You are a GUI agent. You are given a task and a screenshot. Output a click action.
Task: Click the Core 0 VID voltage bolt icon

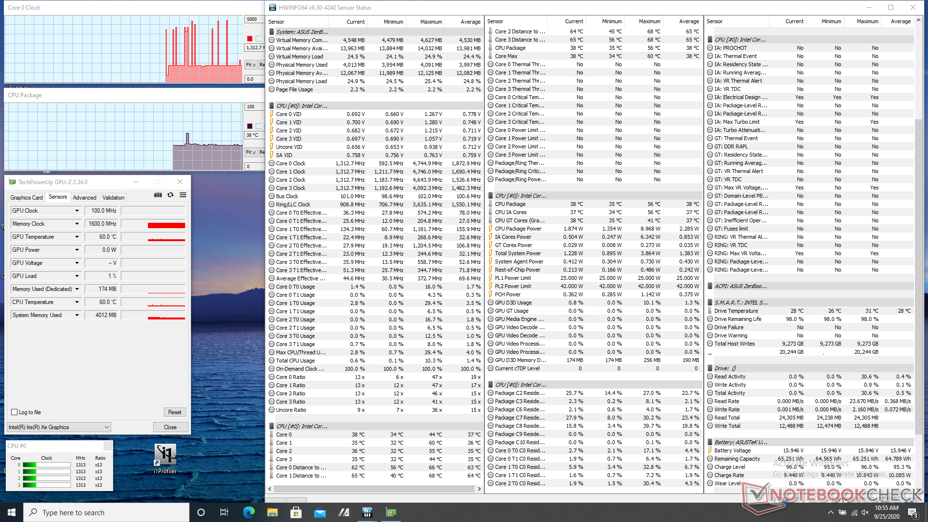[272, 114]
